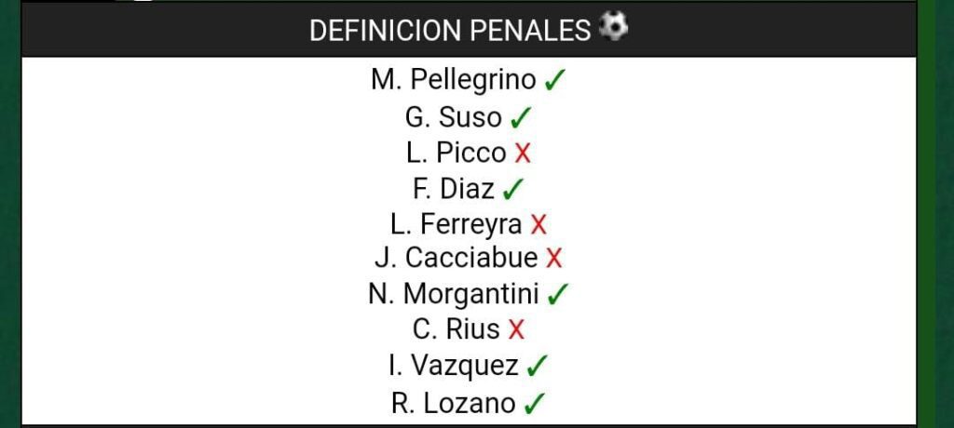Click the green check beside N. Morgantini
954x428 pixels.
click(x=557, y=295)
